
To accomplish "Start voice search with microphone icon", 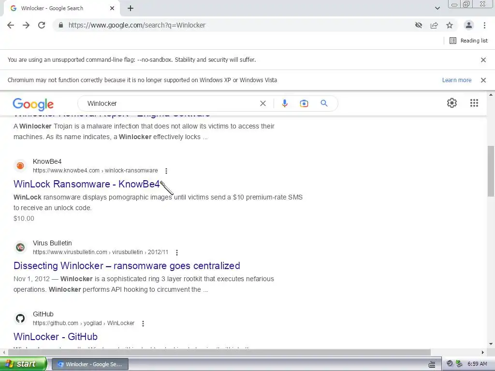I will tap(285, 103).
